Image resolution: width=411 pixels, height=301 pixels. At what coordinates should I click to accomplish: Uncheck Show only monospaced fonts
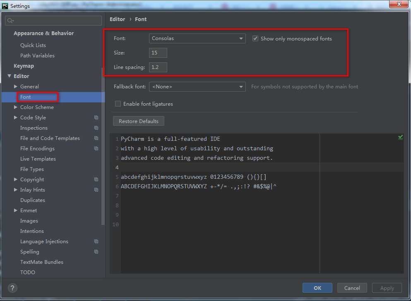point(255,38)
